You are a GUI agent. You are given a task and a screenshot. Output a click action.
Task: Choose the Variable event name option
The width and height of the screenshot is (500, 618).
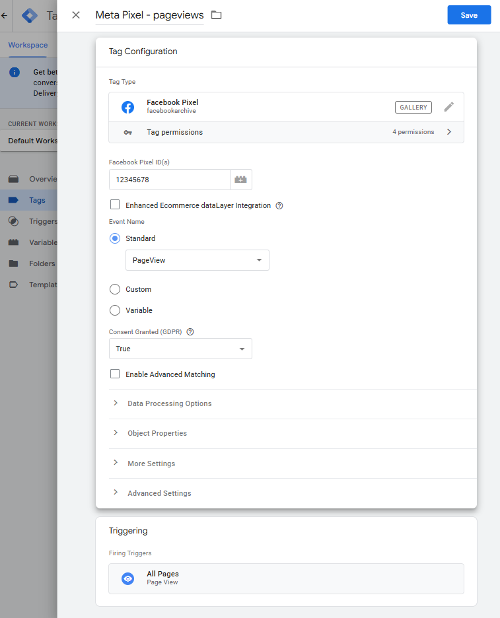point(115,310)
